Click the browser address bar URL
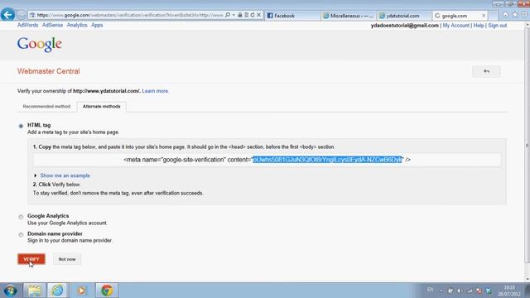 (x=130, y=15)
